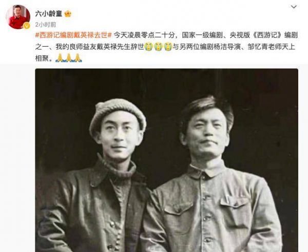
Task: Click the middle crying emoji in post
Action: (158, 47)
